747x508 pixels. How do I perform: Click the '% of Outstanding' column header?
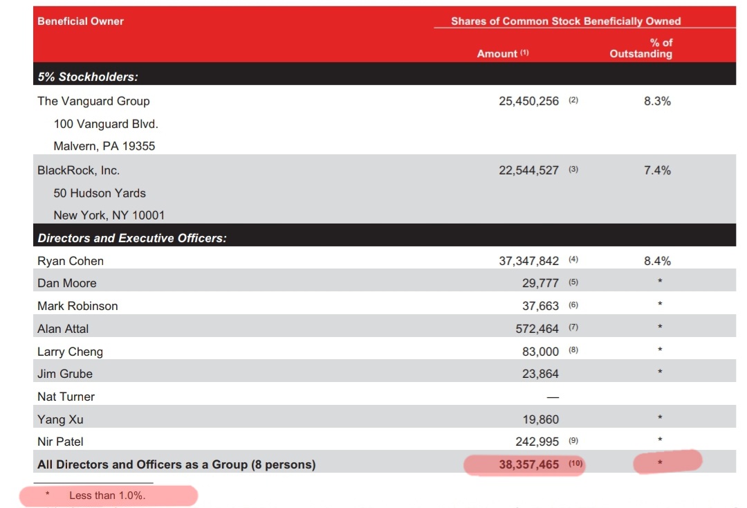point(640,48)
